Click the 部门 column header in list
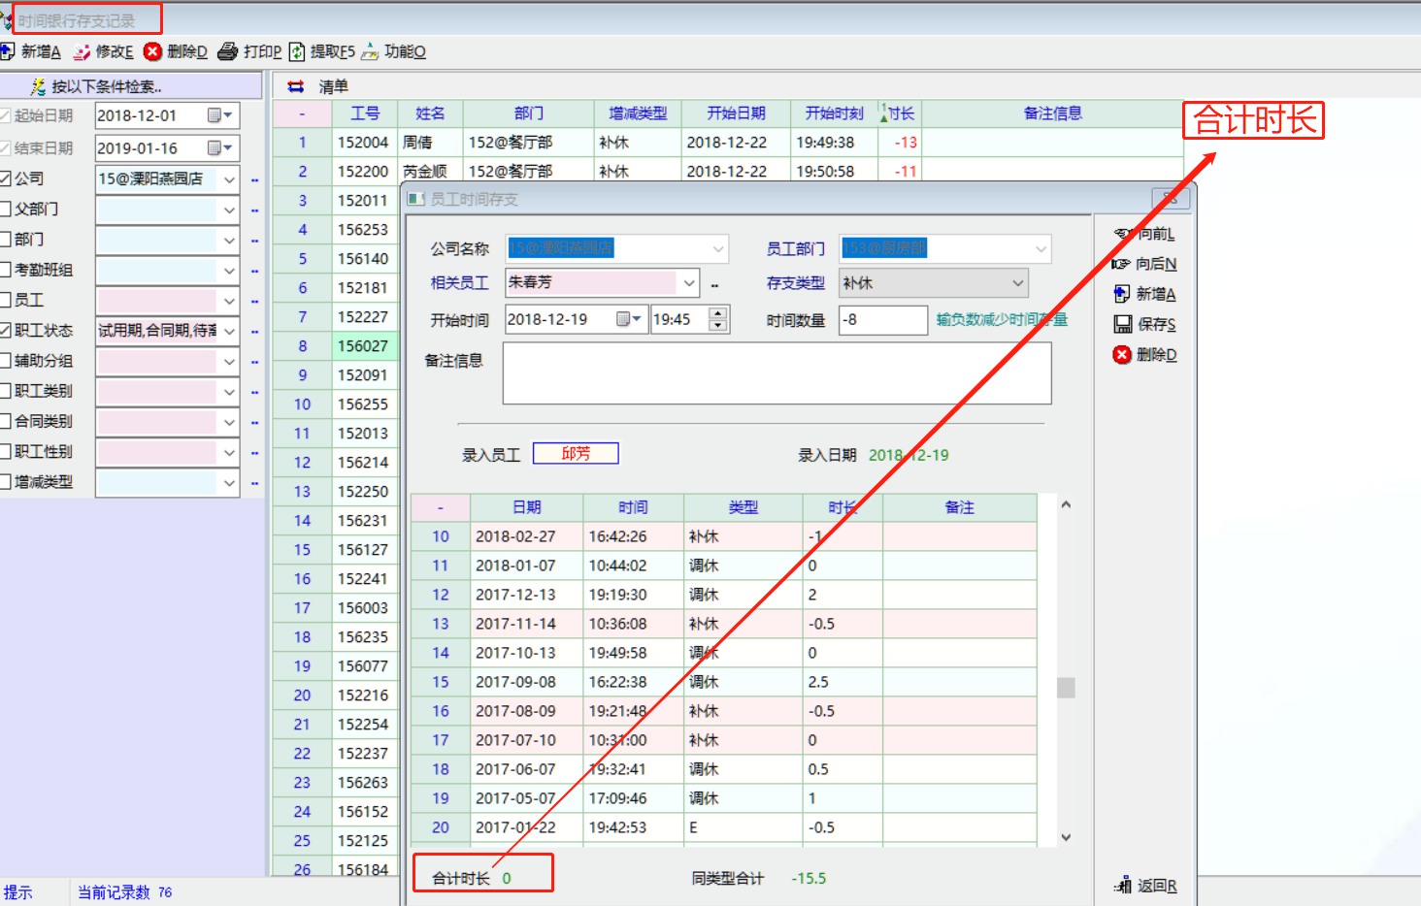 click(528, 113)
